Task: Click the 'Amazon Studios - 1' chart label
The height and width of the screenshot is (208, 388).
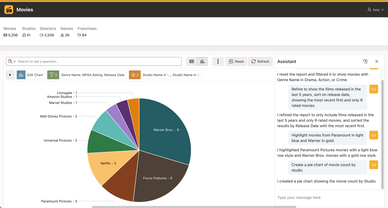Action: click(x=62, y=97)
